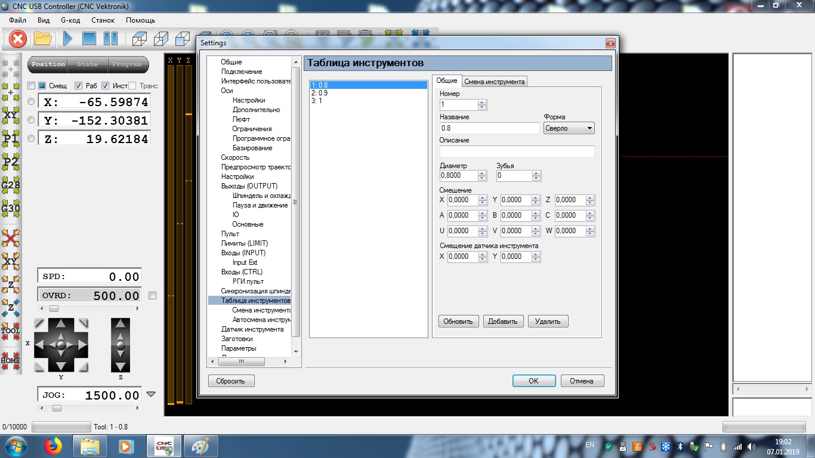Expand the JOG options triangle
Viewport: 815px width, 458px height.
click(x=151, y=394)
